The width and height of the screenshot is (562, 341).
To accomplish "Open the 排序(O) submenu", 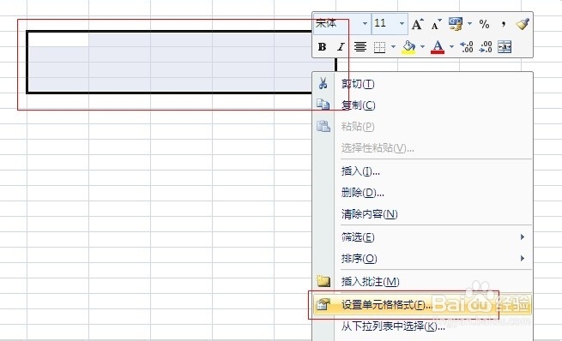I will coord(422,259).
